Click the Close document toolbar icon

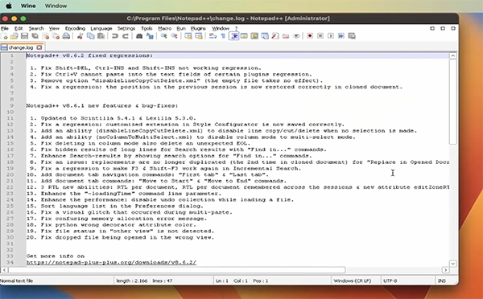coord(45,36)
